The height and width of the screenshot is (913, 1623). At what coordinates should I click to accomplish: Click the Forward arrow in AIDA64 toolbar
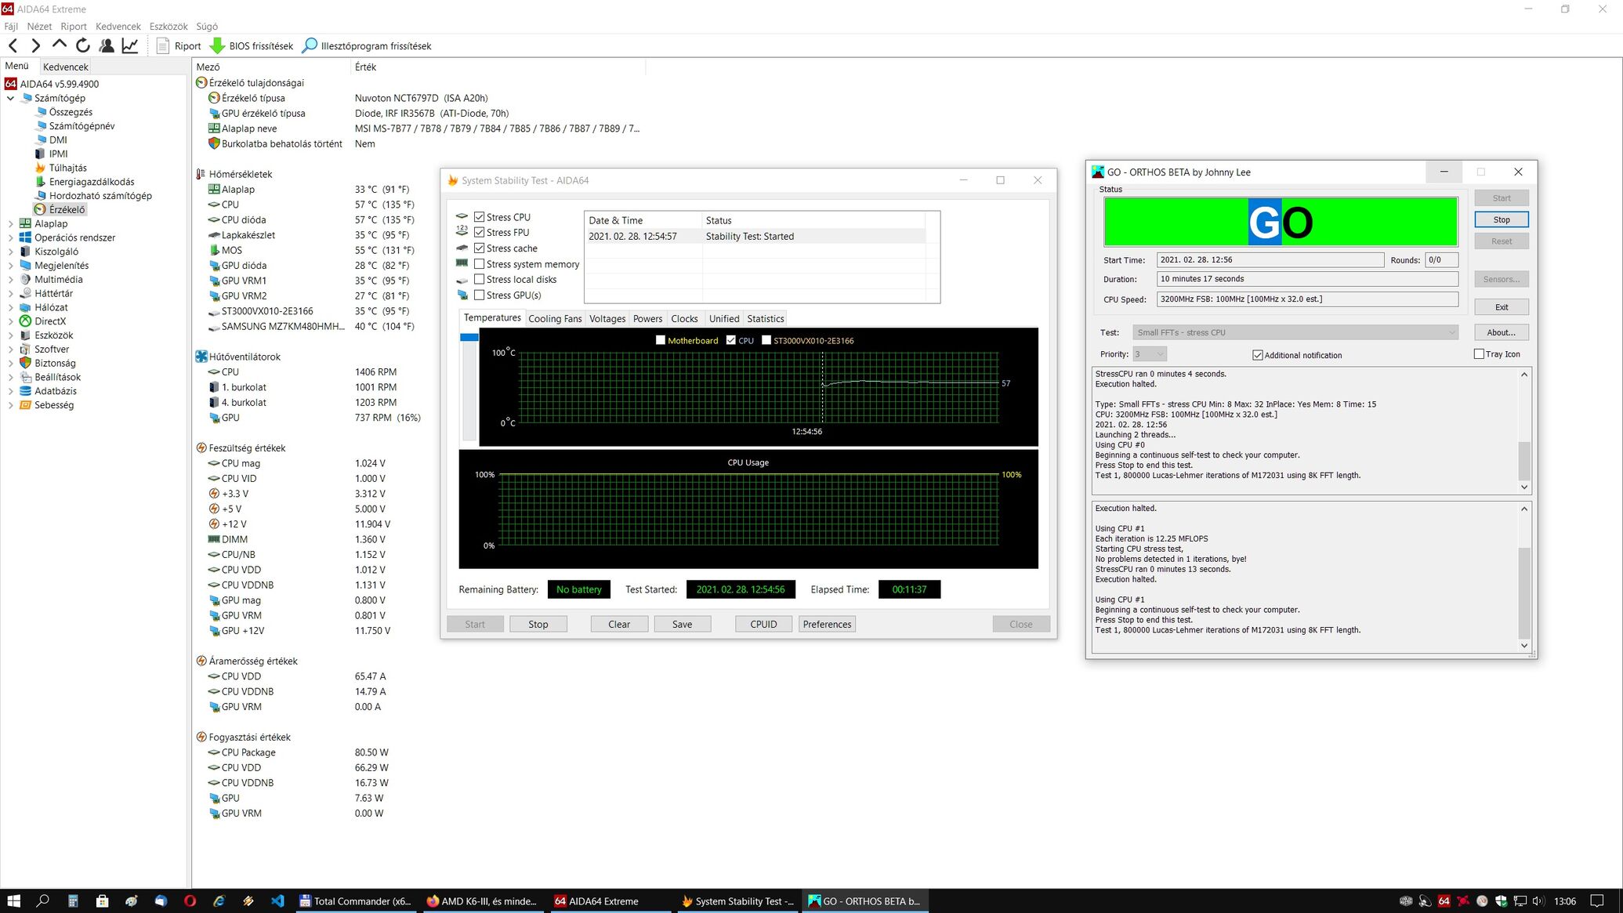pos(36,45)
